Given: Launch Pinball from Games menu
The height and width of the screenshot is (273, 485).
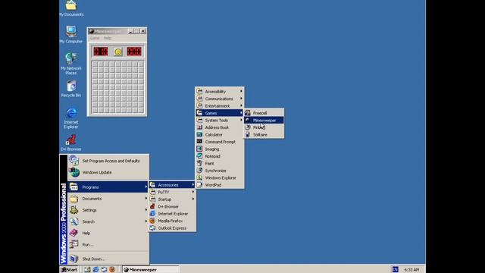Looking at the screenshot, I should pos(264,127).
